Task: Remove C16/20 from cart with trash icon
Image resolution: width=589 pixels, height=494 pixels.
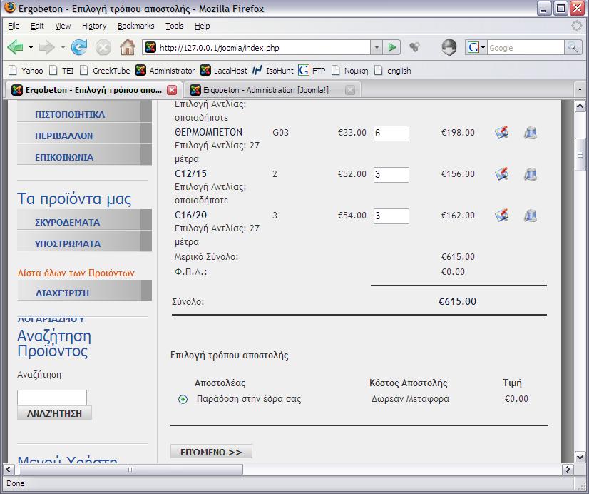Action: 531,216
